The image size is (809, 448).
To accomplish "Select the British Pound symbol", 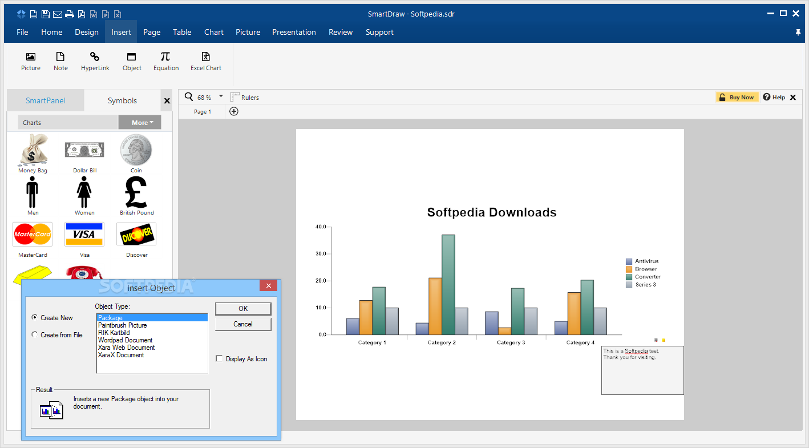I will pyautogui.click(x=136, y=196).
